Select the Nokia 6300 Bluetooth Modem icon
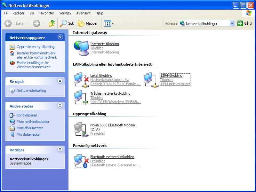The height and width of the screenshot is (192, 256). coord(81,129)
